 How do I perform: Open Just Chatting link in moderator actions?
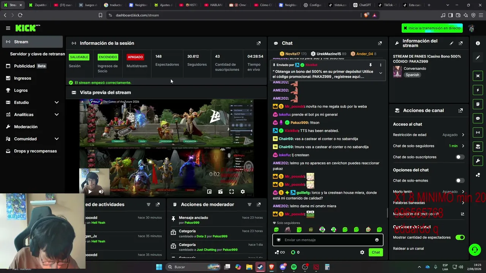pos(207,250)
